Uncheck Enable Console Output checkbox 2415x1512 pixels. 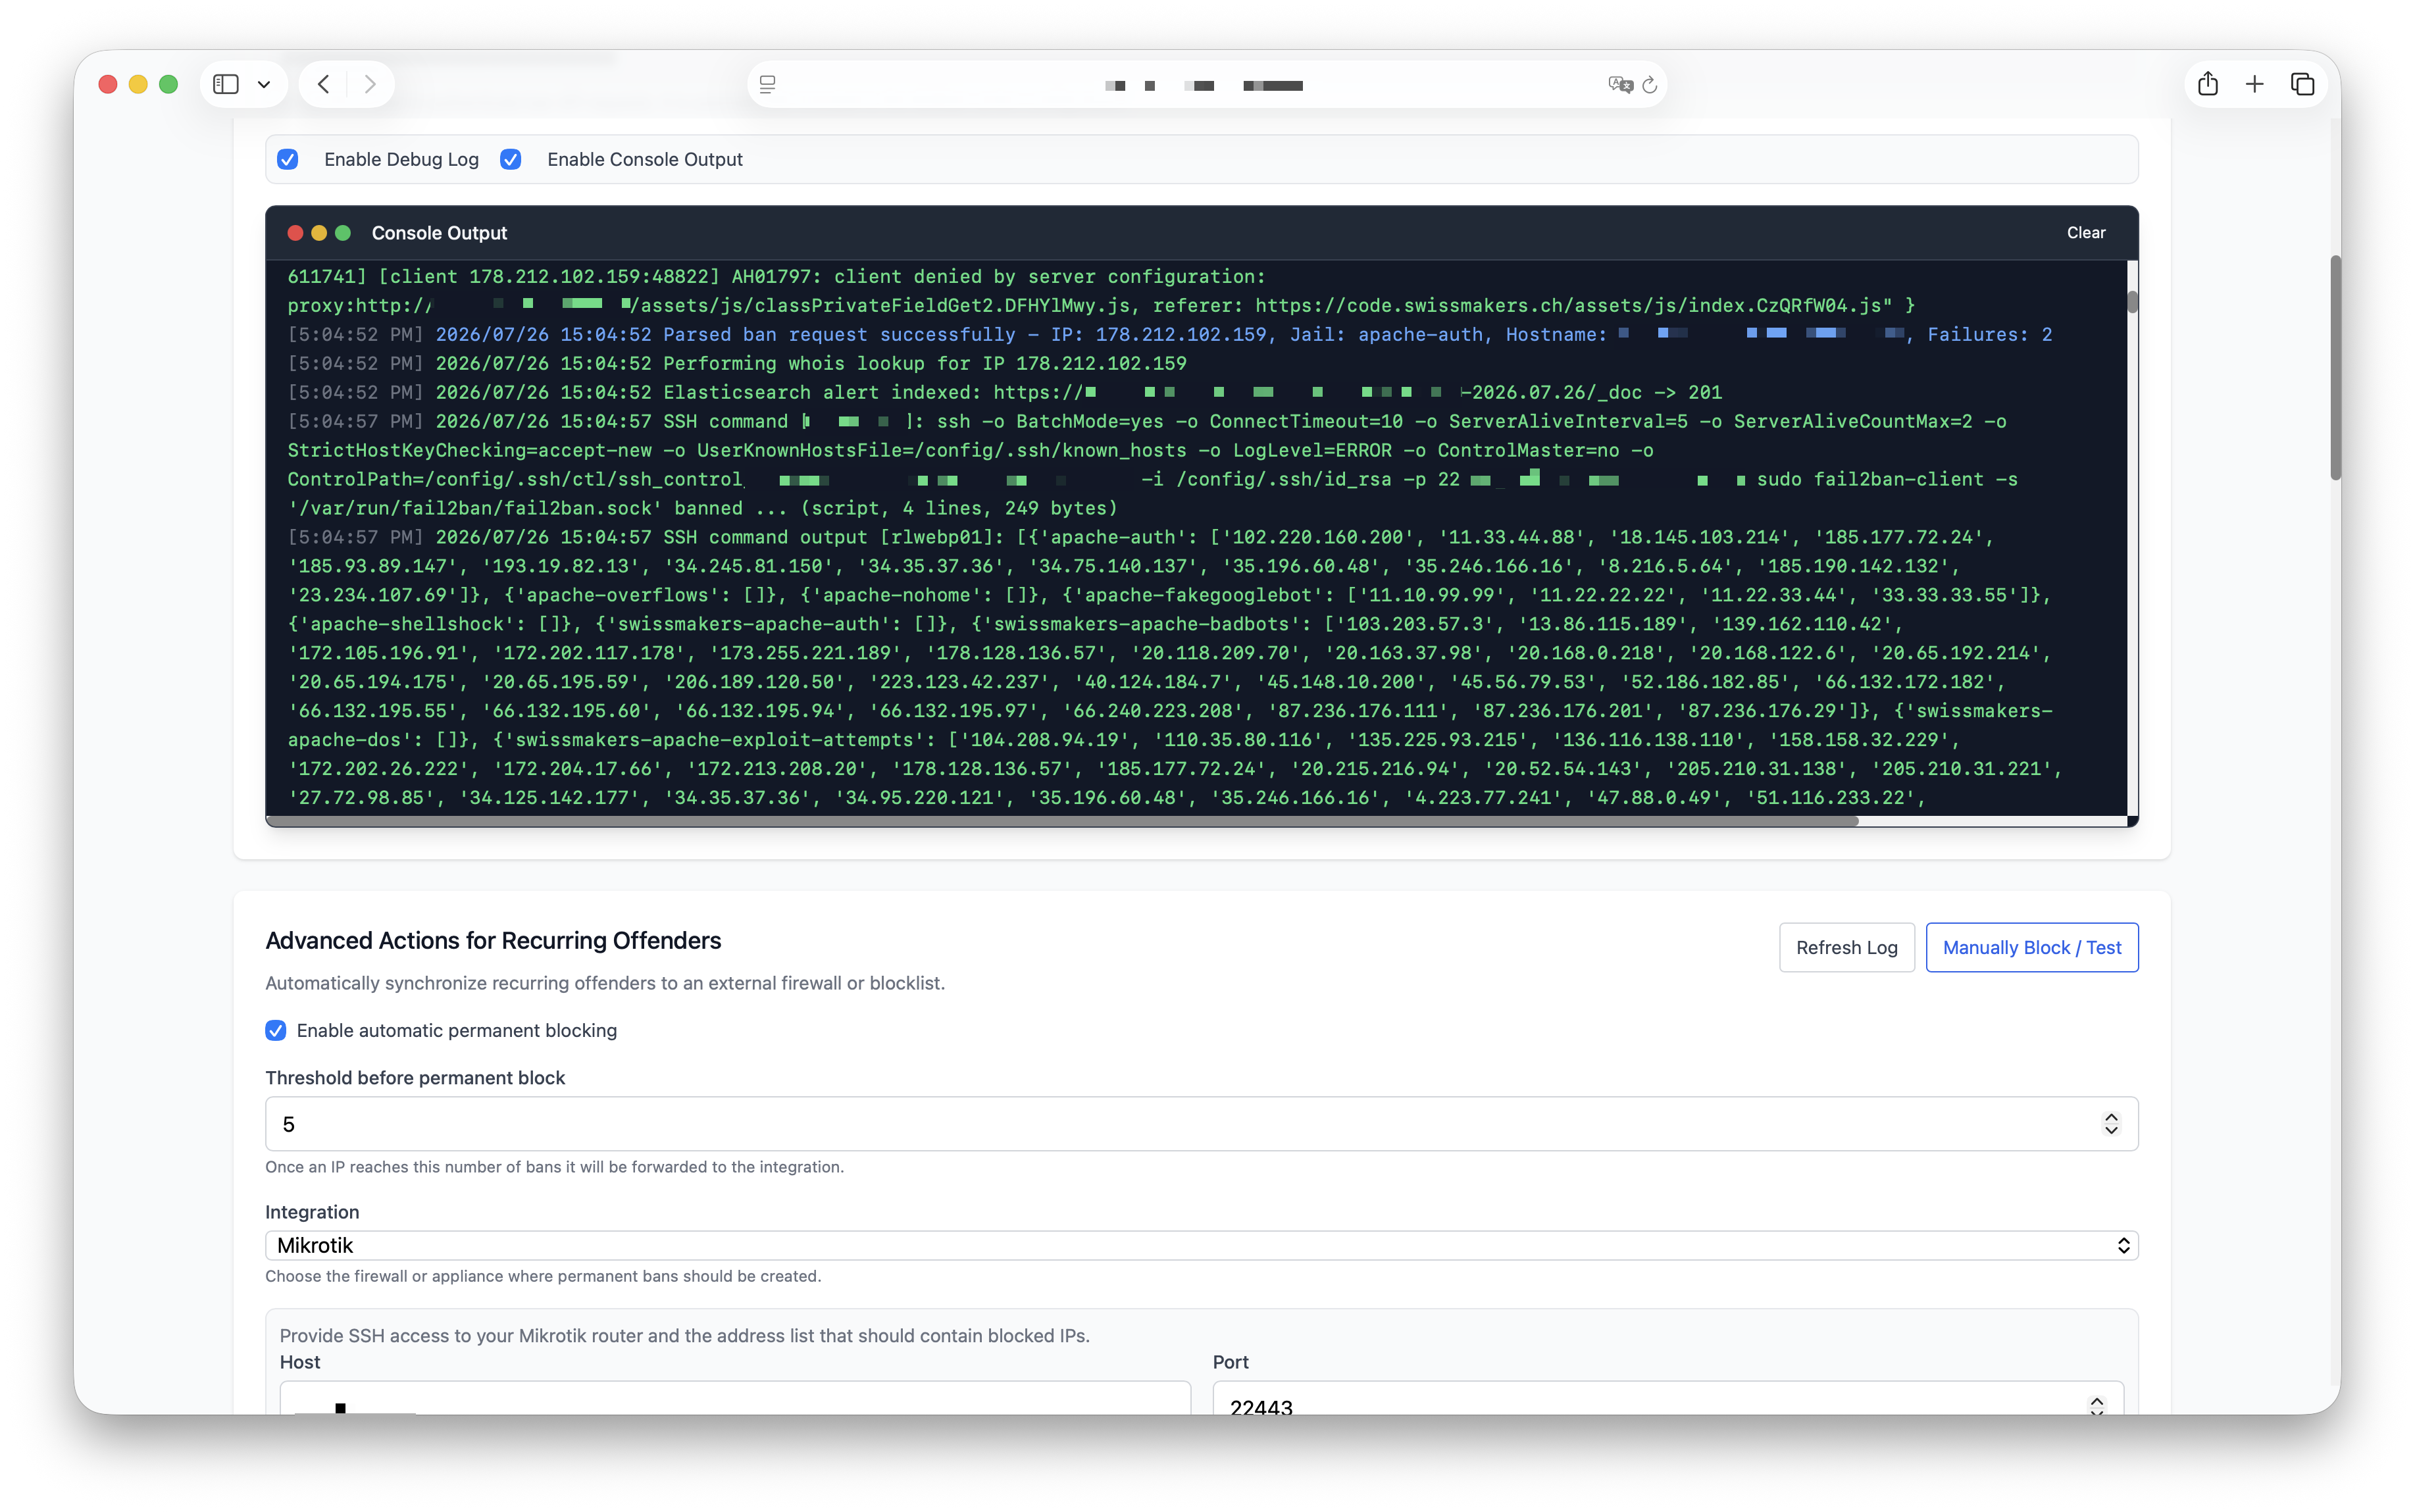click(x=511, y=159)
